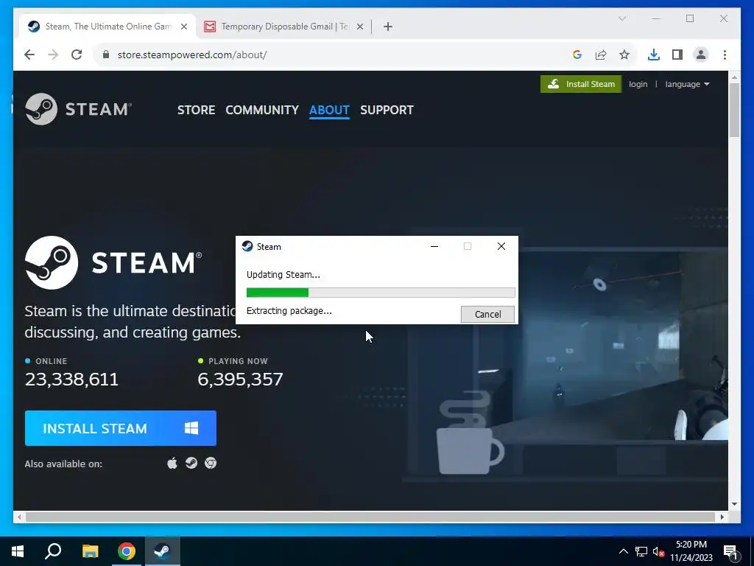Open the notification center

point(731,552)
